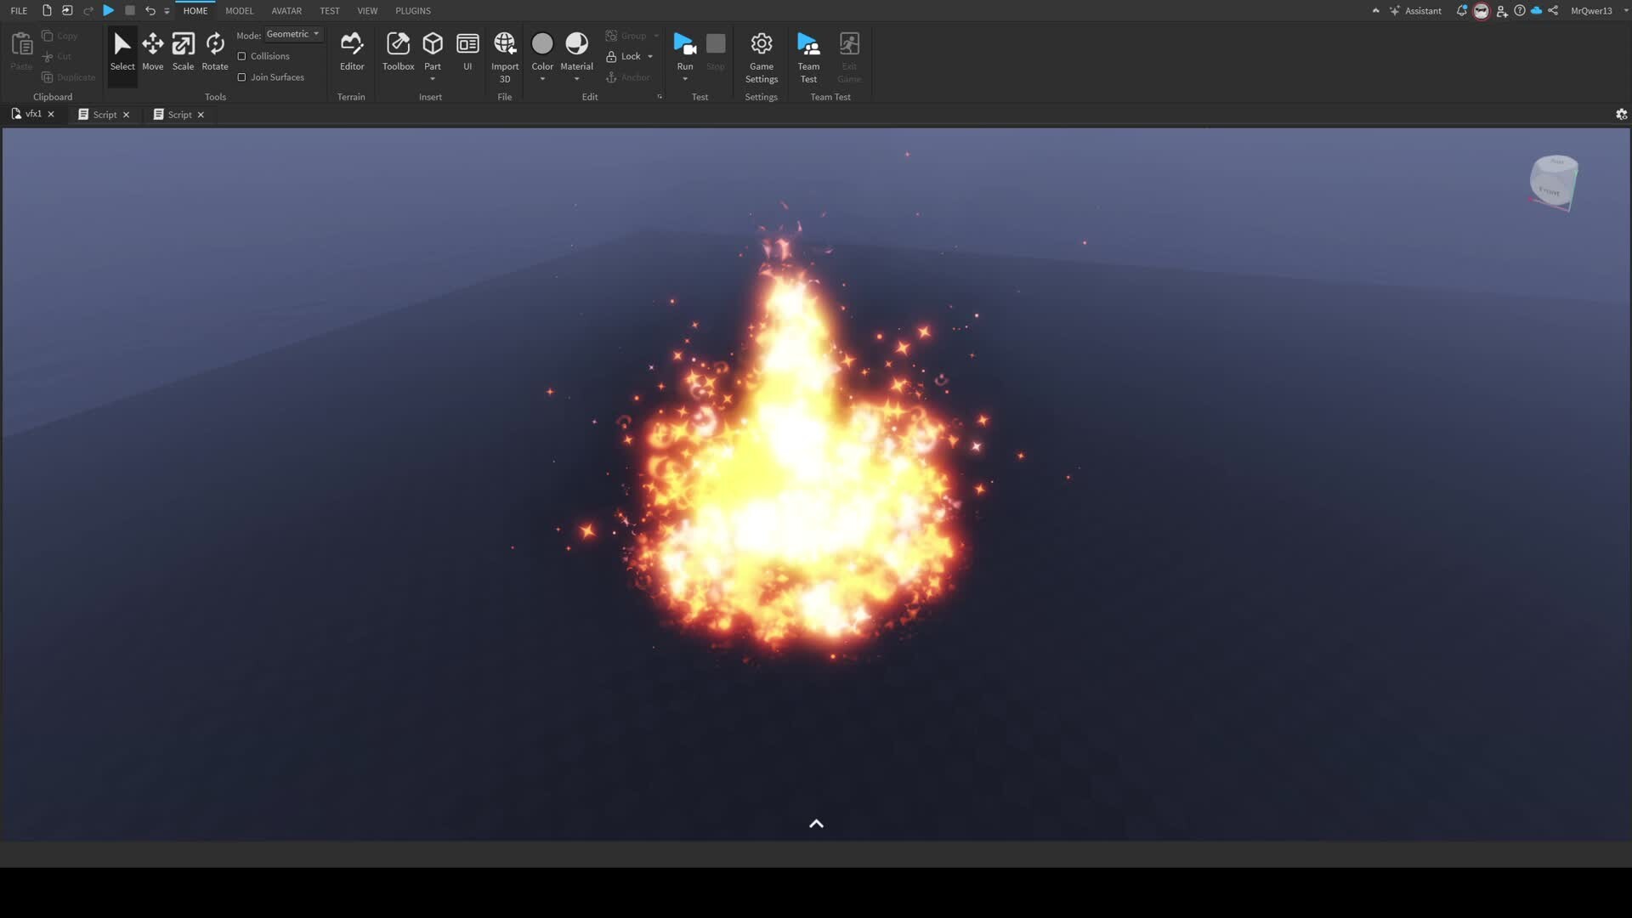Enable Join Surfaces
Screen dimensions: 1632x918
point(243,76)
